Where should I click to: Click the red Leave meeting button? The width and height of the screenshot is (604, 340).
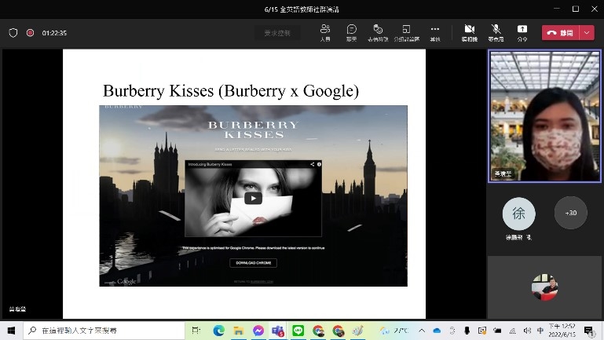(x=560, y=33)
